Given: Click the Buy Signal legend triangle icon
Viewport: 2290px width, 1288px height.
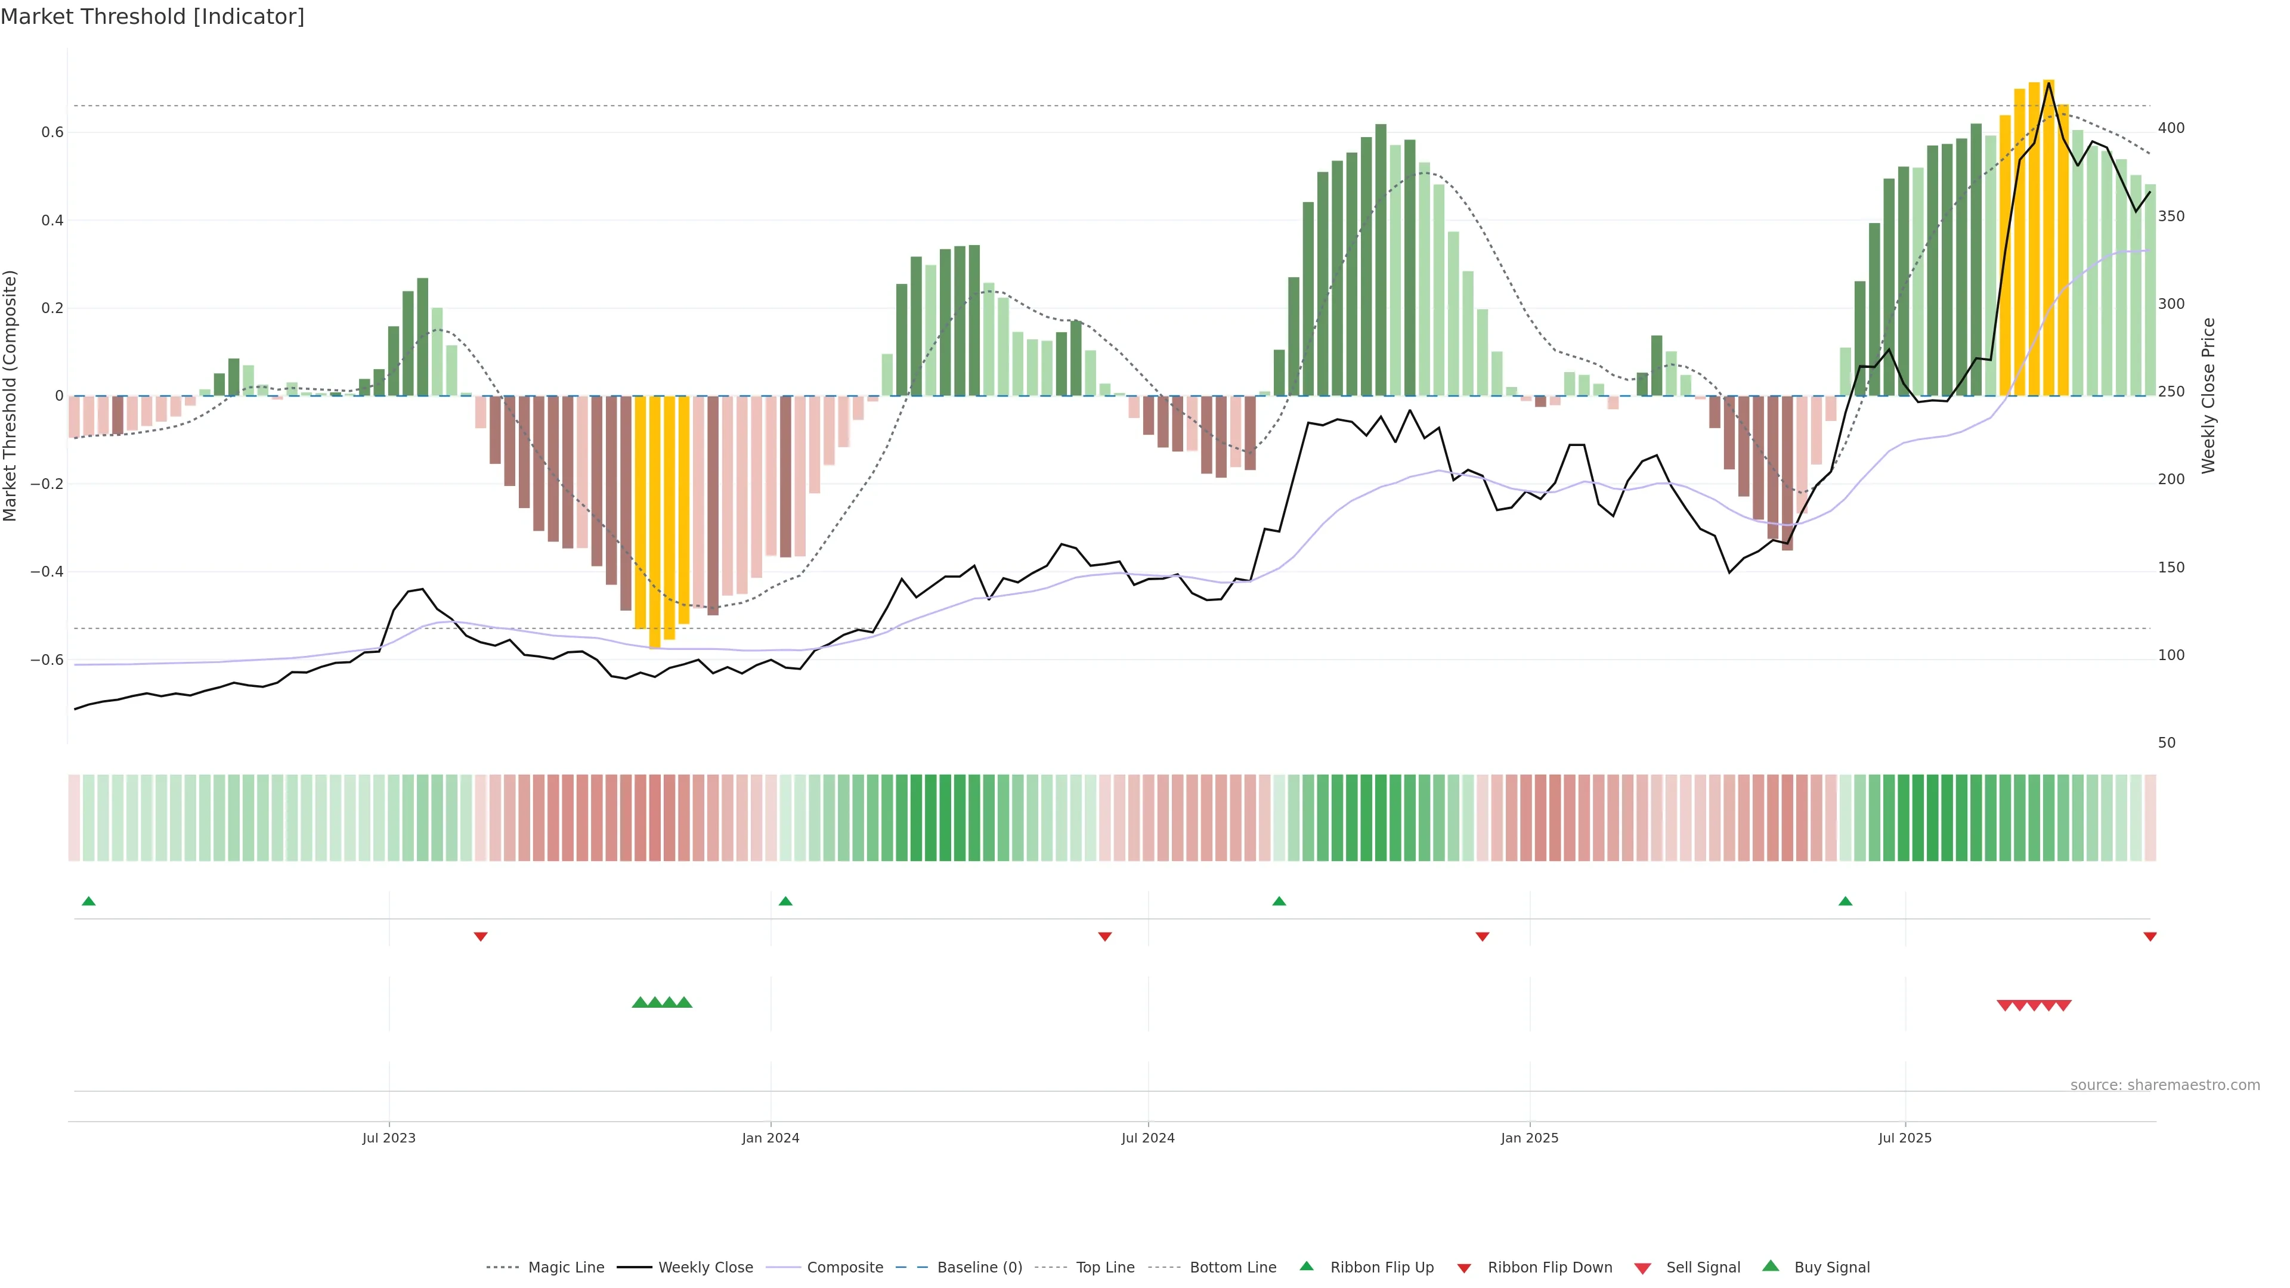Looking at the screenshot, I should click(1771, 1266).
